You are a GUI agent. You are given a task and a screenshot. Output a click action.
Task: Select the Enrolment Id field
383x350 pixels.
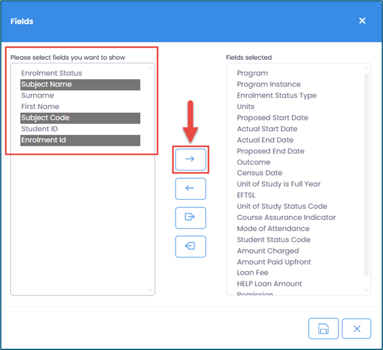[44, 140]
